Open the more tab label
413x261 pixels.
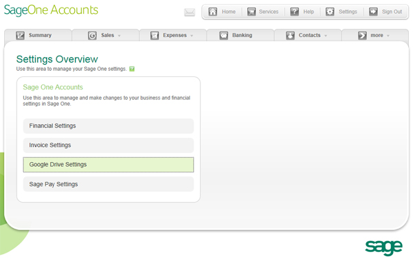coord(377,35)
